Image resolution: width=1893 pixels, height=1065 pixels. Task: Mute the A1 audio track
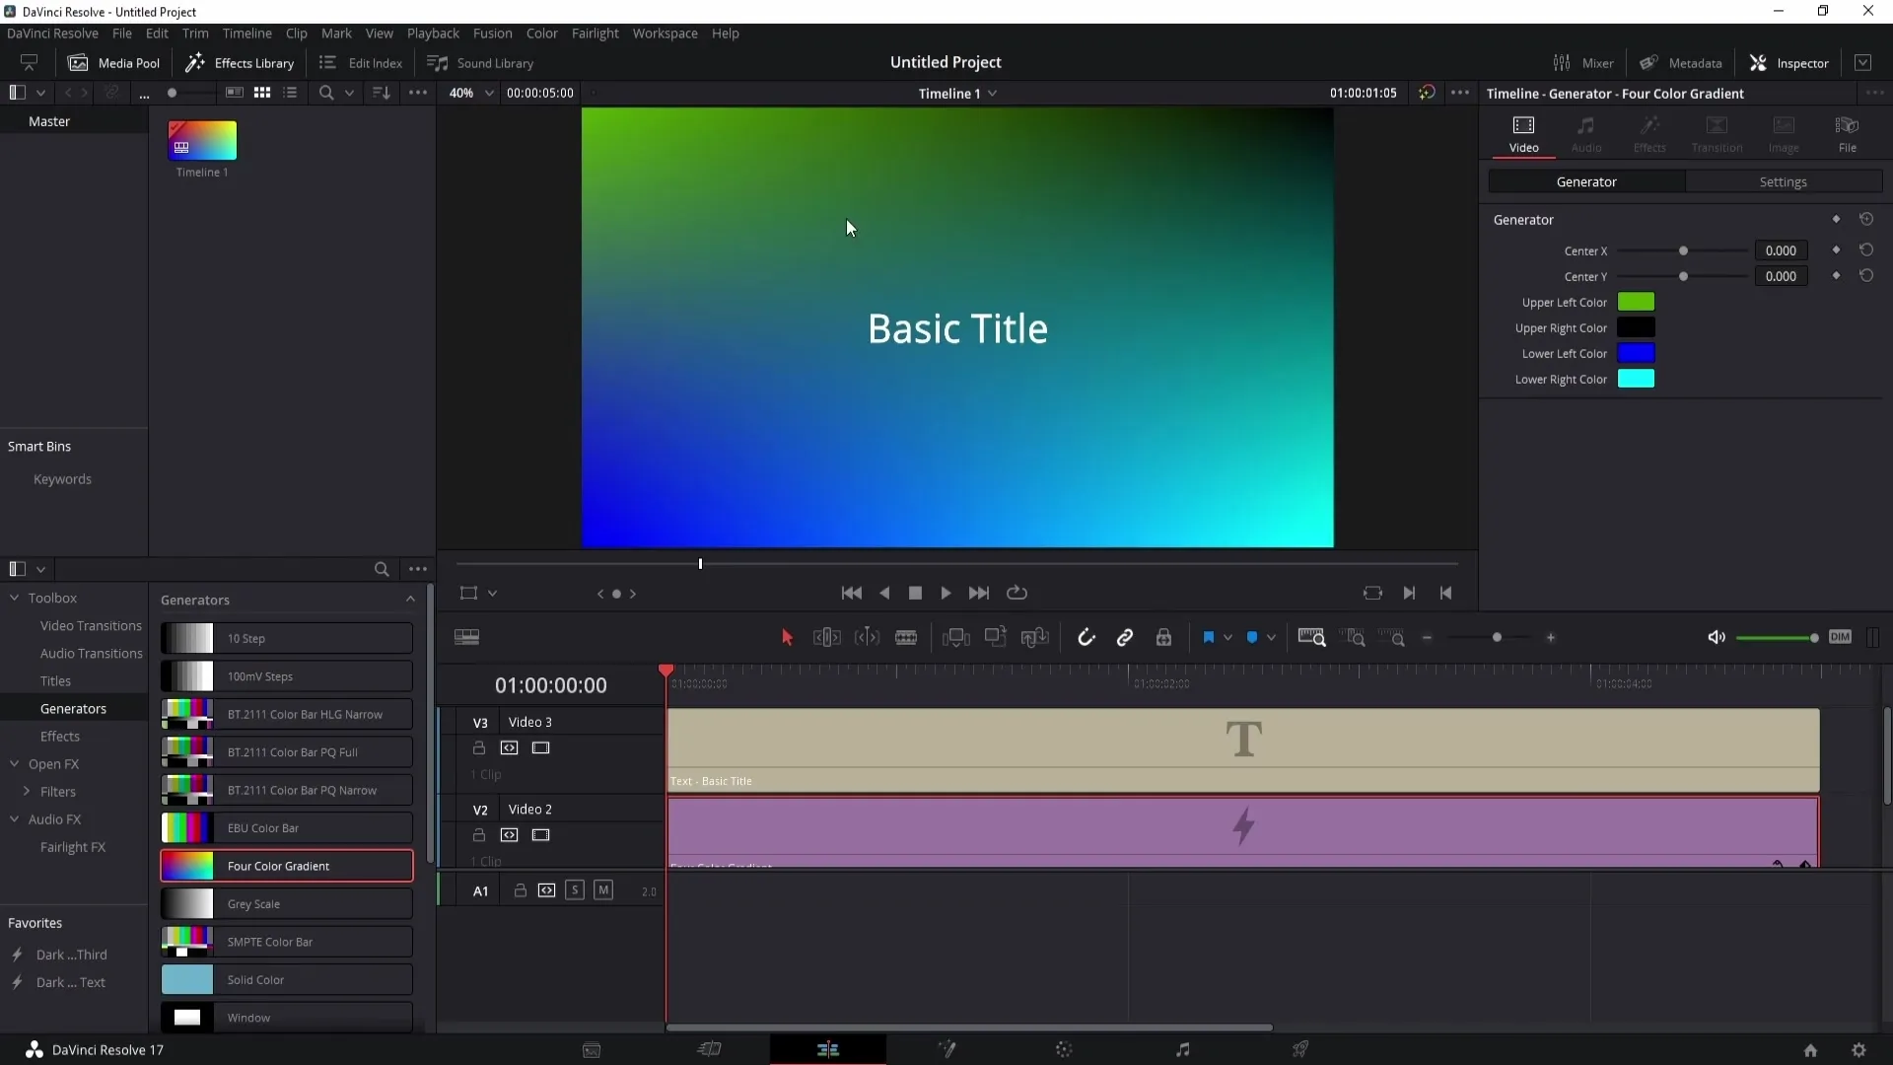pyautogui.click(x=603, y=890)
